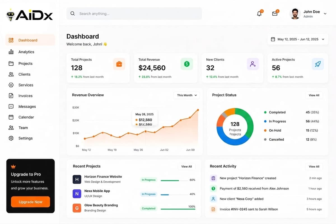Open Glow Beauty Branding project

101,205
